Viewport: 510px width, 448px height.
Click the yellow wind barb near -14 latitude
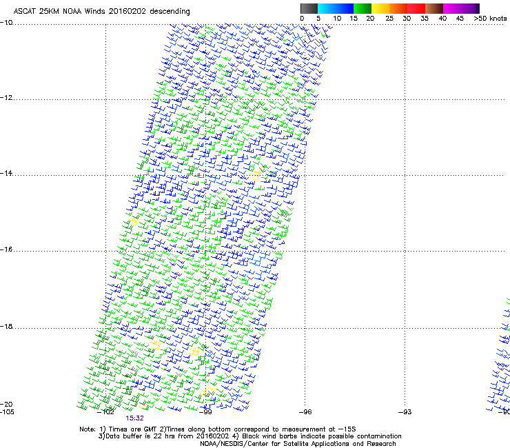(256, 175)
